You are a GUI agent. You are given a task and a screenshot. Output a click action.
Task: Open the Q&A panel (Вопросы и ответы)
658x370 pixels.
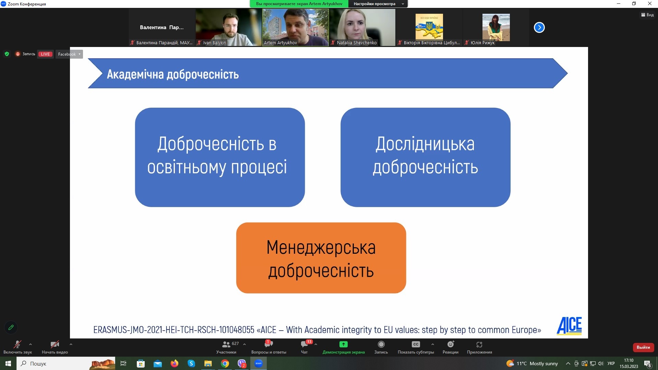pos(268,347)
